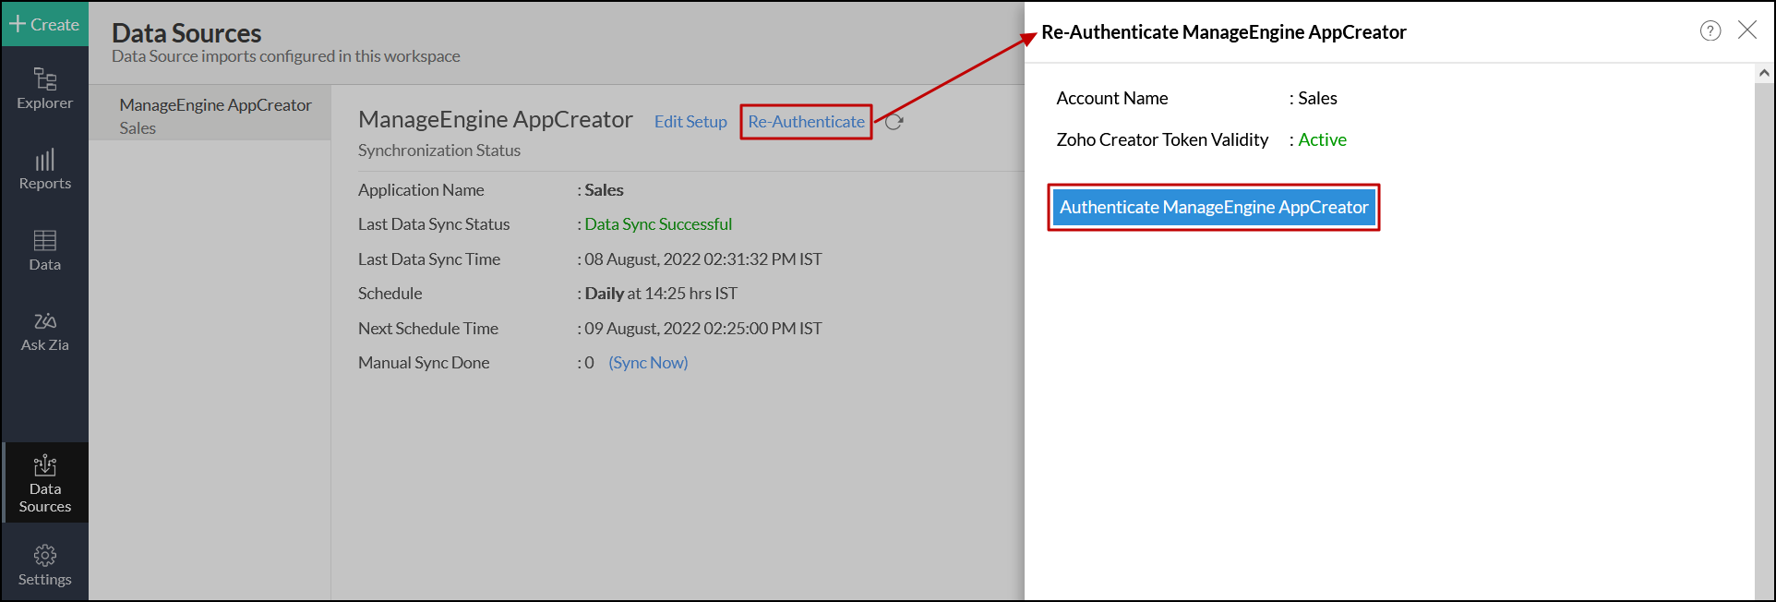Select ManageEngine AppCreator Sales data source
1776x602 pixels.
tap(210, 115)
